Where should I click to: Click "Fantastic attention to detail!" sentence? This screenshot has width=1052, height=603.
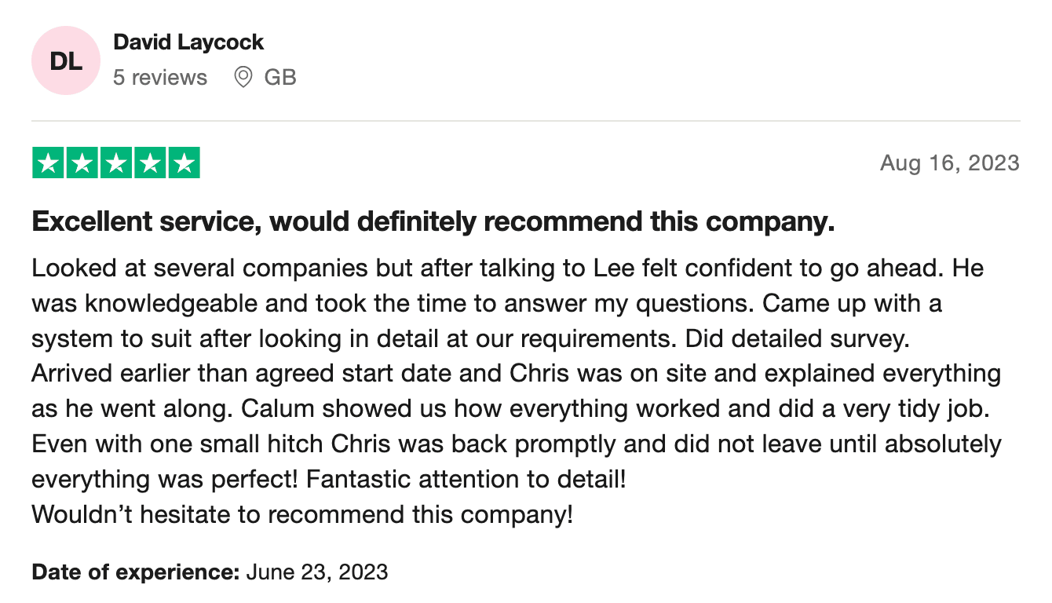pos(466,479)
